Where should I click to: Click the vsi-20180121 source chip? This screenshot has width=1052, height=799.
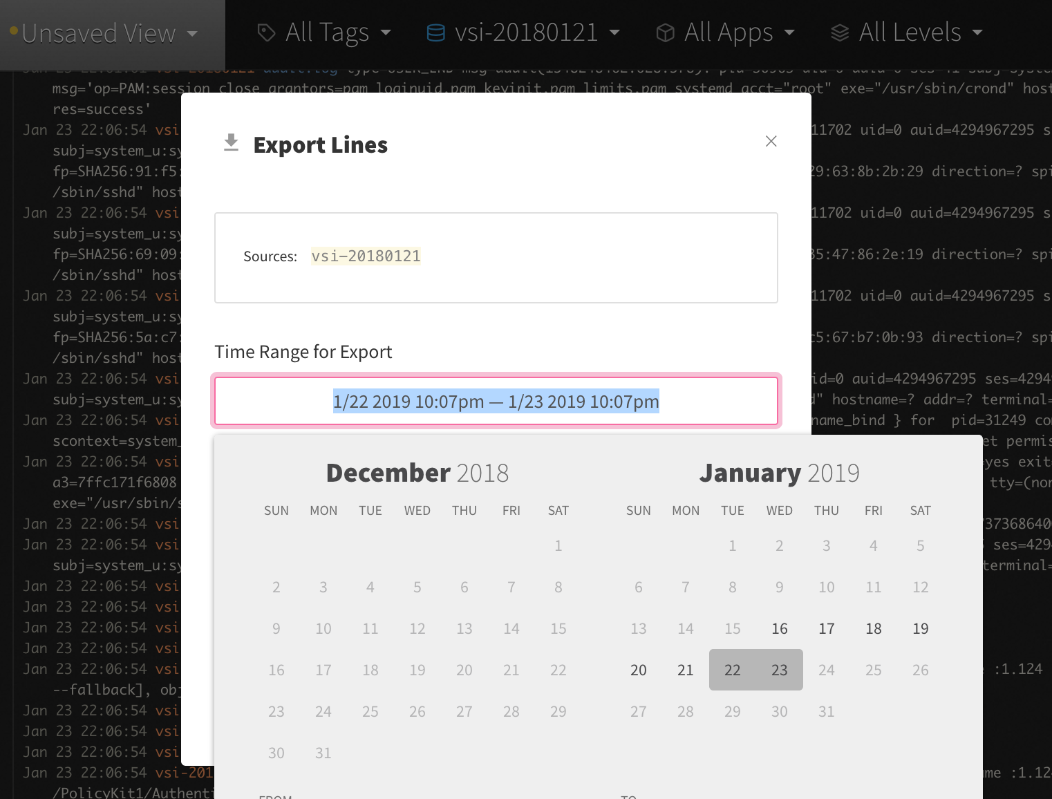366,256
